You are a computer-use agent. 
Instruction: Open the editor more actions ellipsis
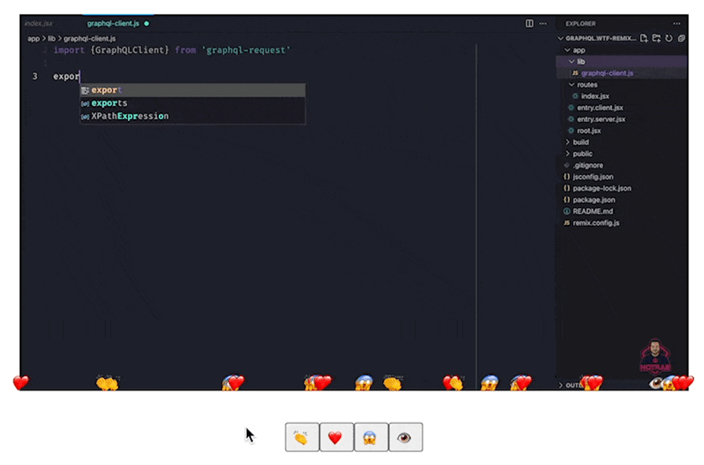[543, 23]
